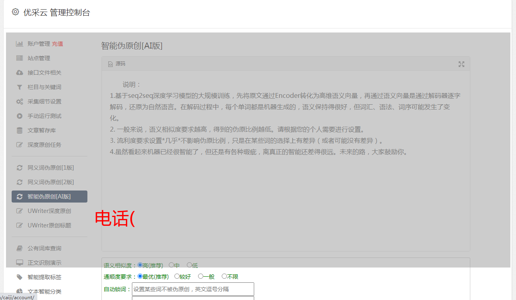Open 正文识别演示 page
516x300 pixels.
pyautogui.click(x=45, y=263)
